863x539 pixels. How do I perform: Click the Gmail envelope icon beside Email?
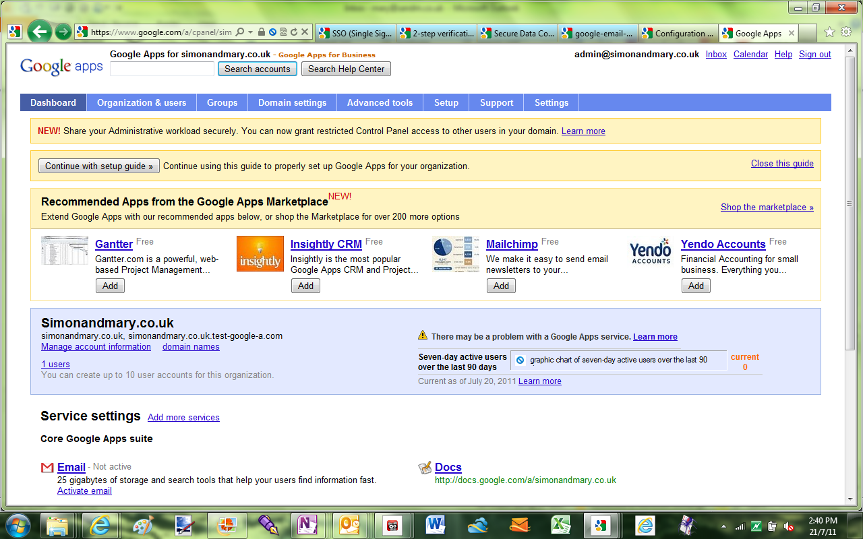point(47,468)
